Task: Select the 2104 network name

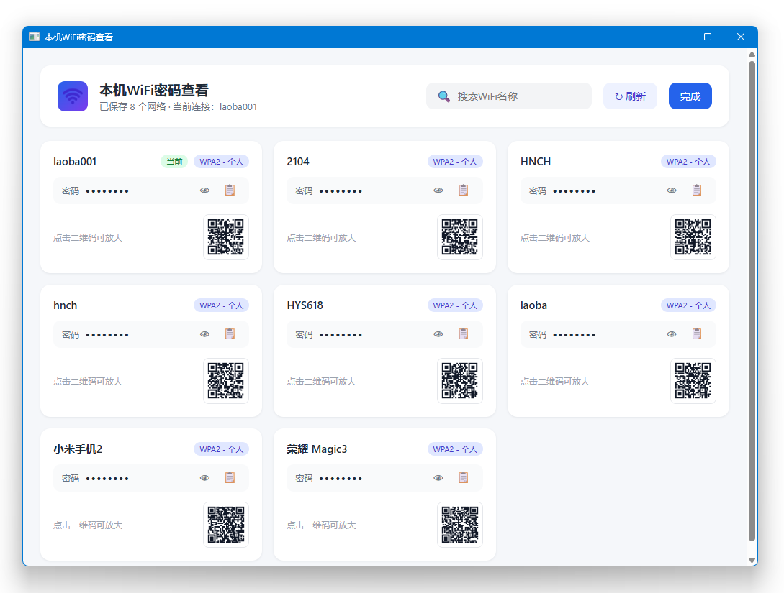Action: tap(298, 162)
